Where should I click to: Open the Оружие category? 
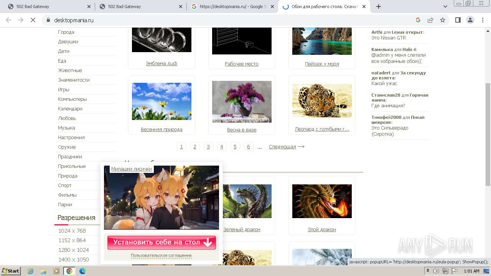click(67, 147)
